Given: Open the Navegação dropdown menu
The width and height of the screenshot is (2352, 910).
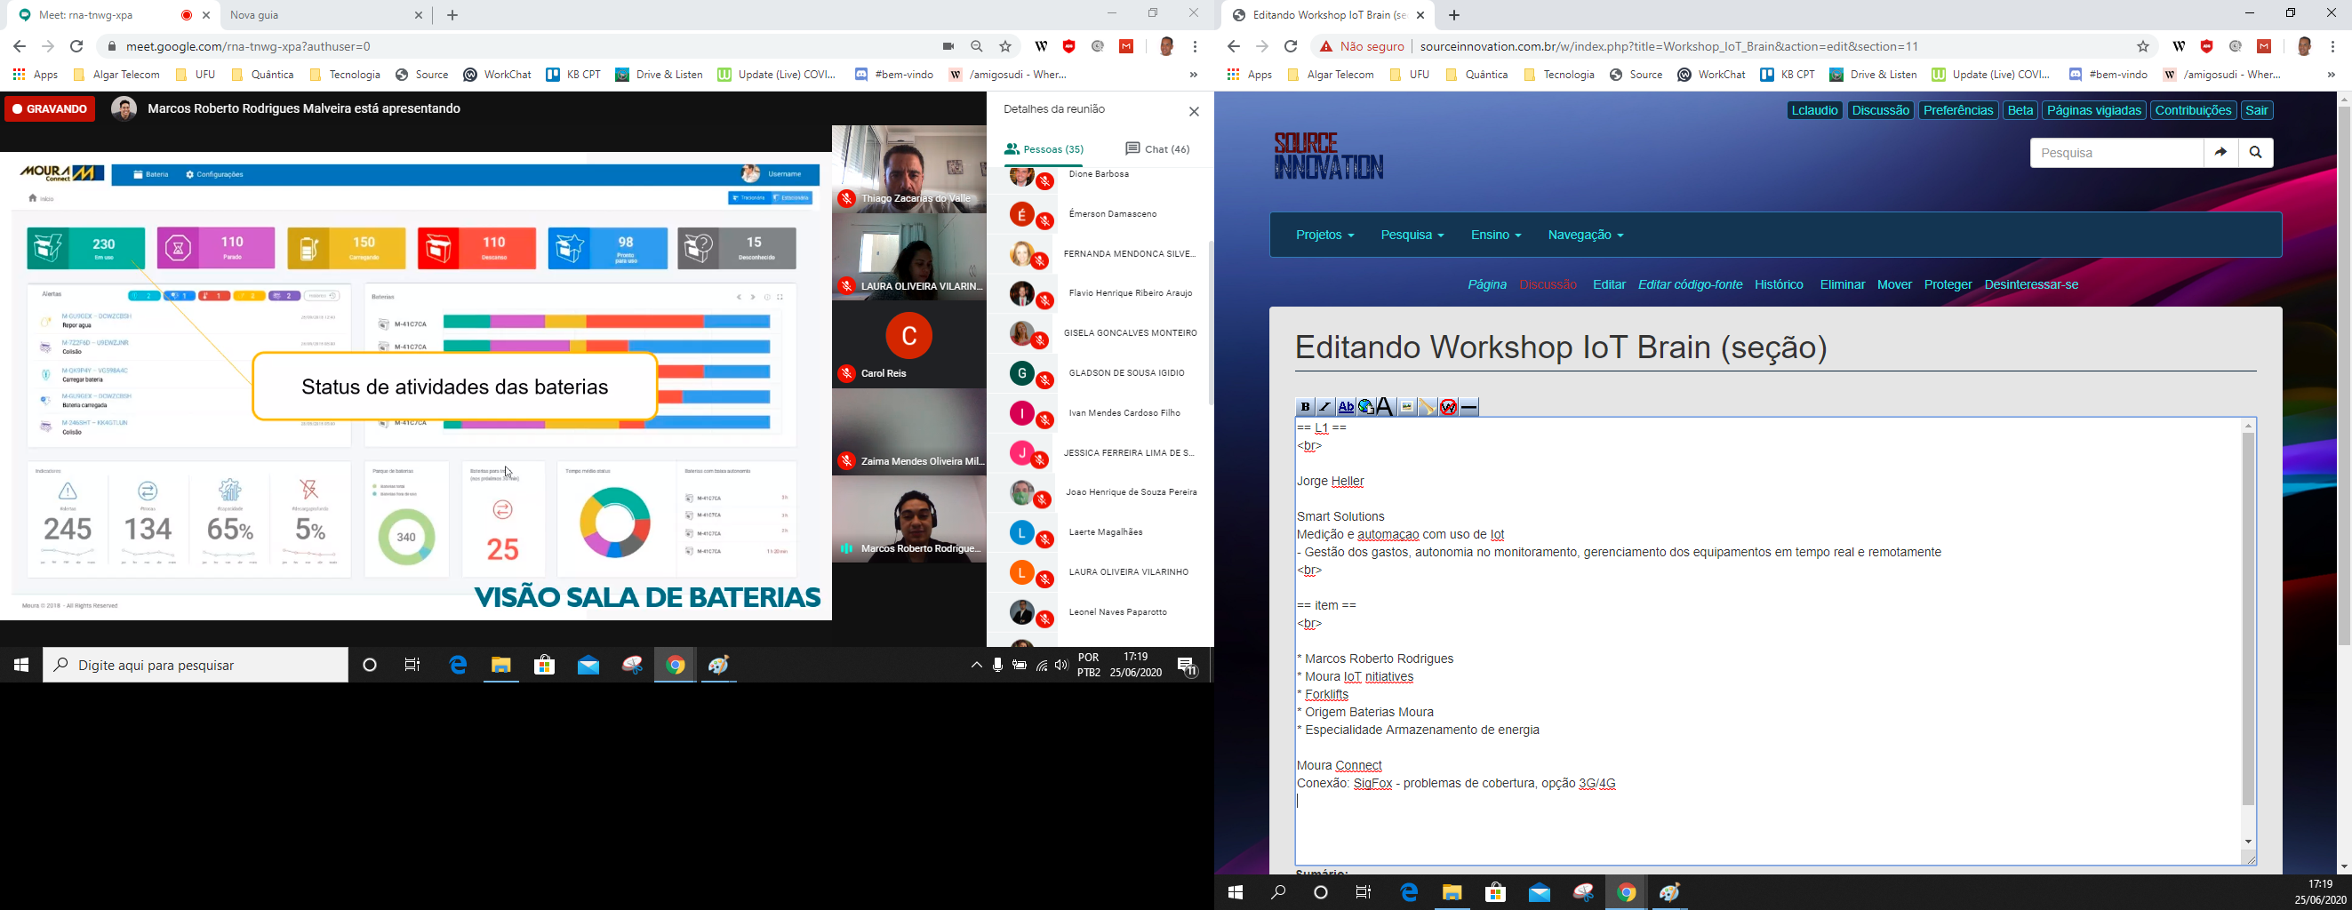Looking at the screenshot, I should (1585, 235).
